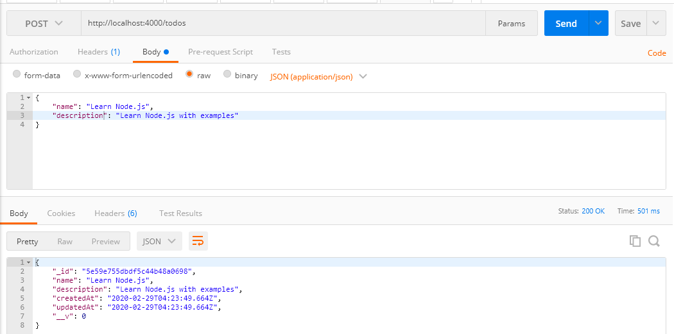Open the Test Results tab
Image resolution: width=674 pixels, height=334 pixels.
[180, 213]
